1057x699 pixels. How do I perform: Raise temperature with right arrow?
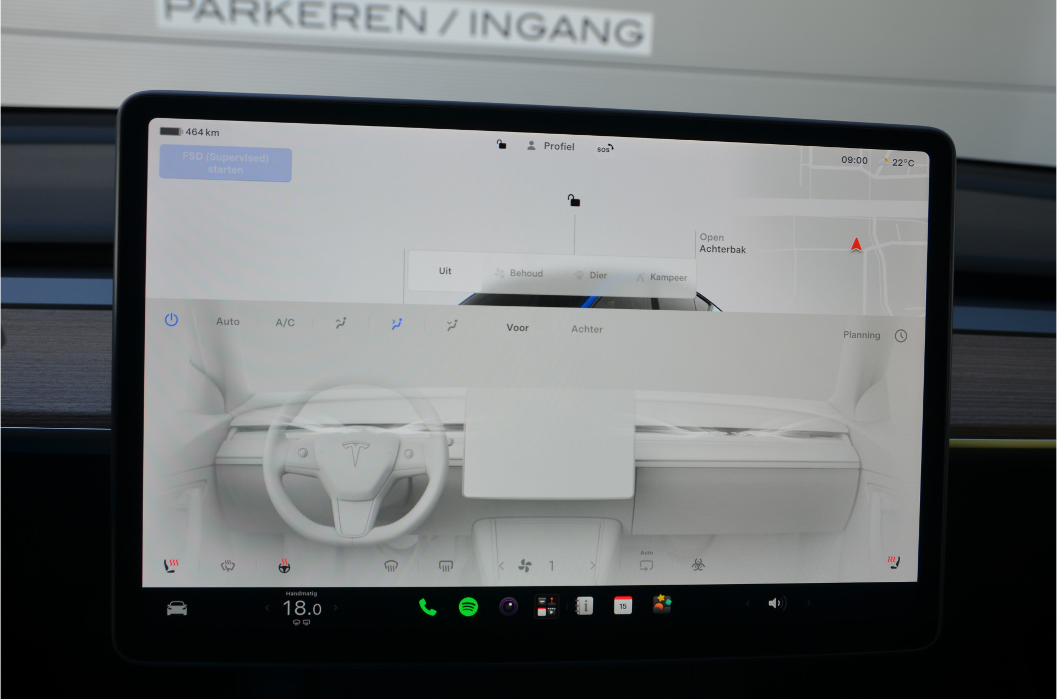pos(335,608)
